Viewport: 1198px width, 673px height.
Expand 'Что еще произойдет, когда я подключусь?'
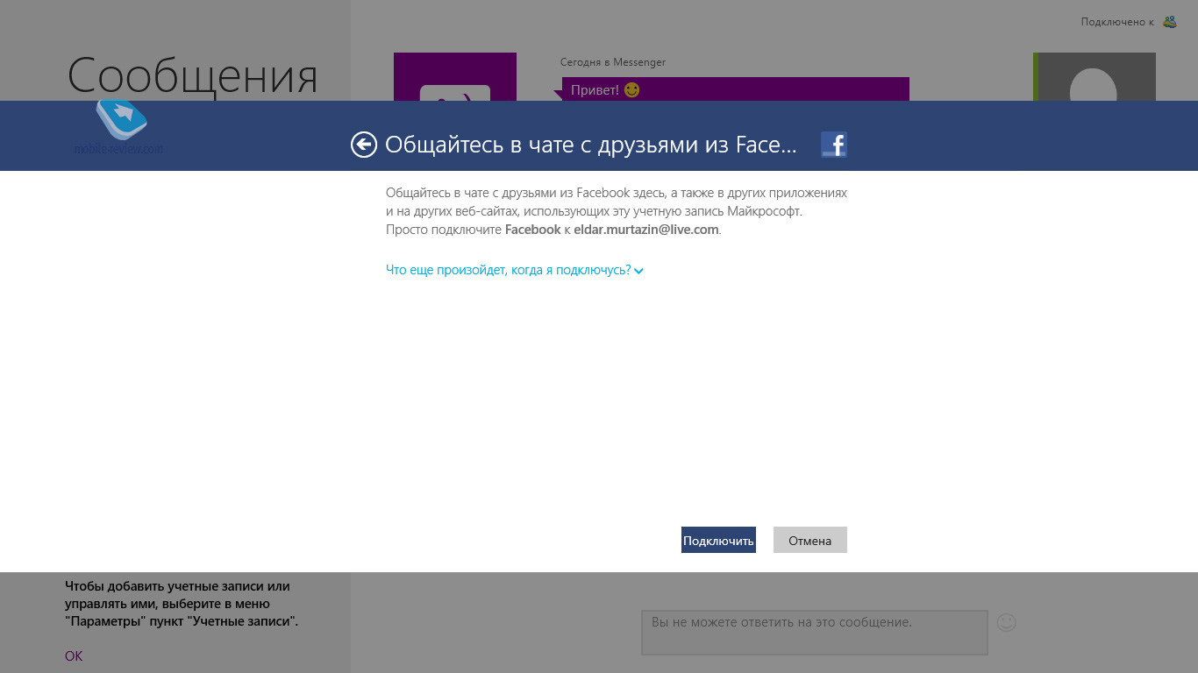(x=515, y=270)
